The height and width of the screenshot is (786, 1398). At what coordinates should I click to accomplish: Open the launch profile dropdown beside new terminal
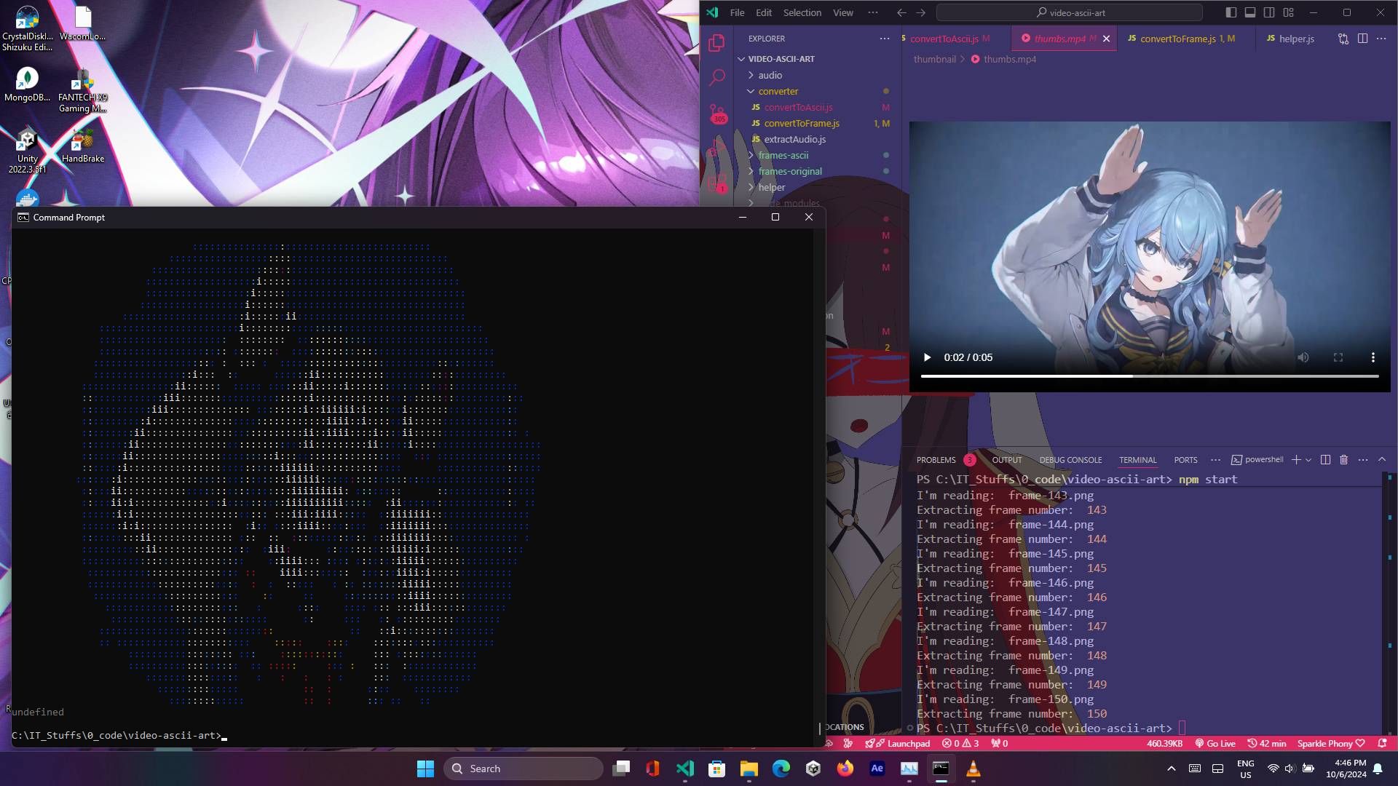(x=1308, y=460)
